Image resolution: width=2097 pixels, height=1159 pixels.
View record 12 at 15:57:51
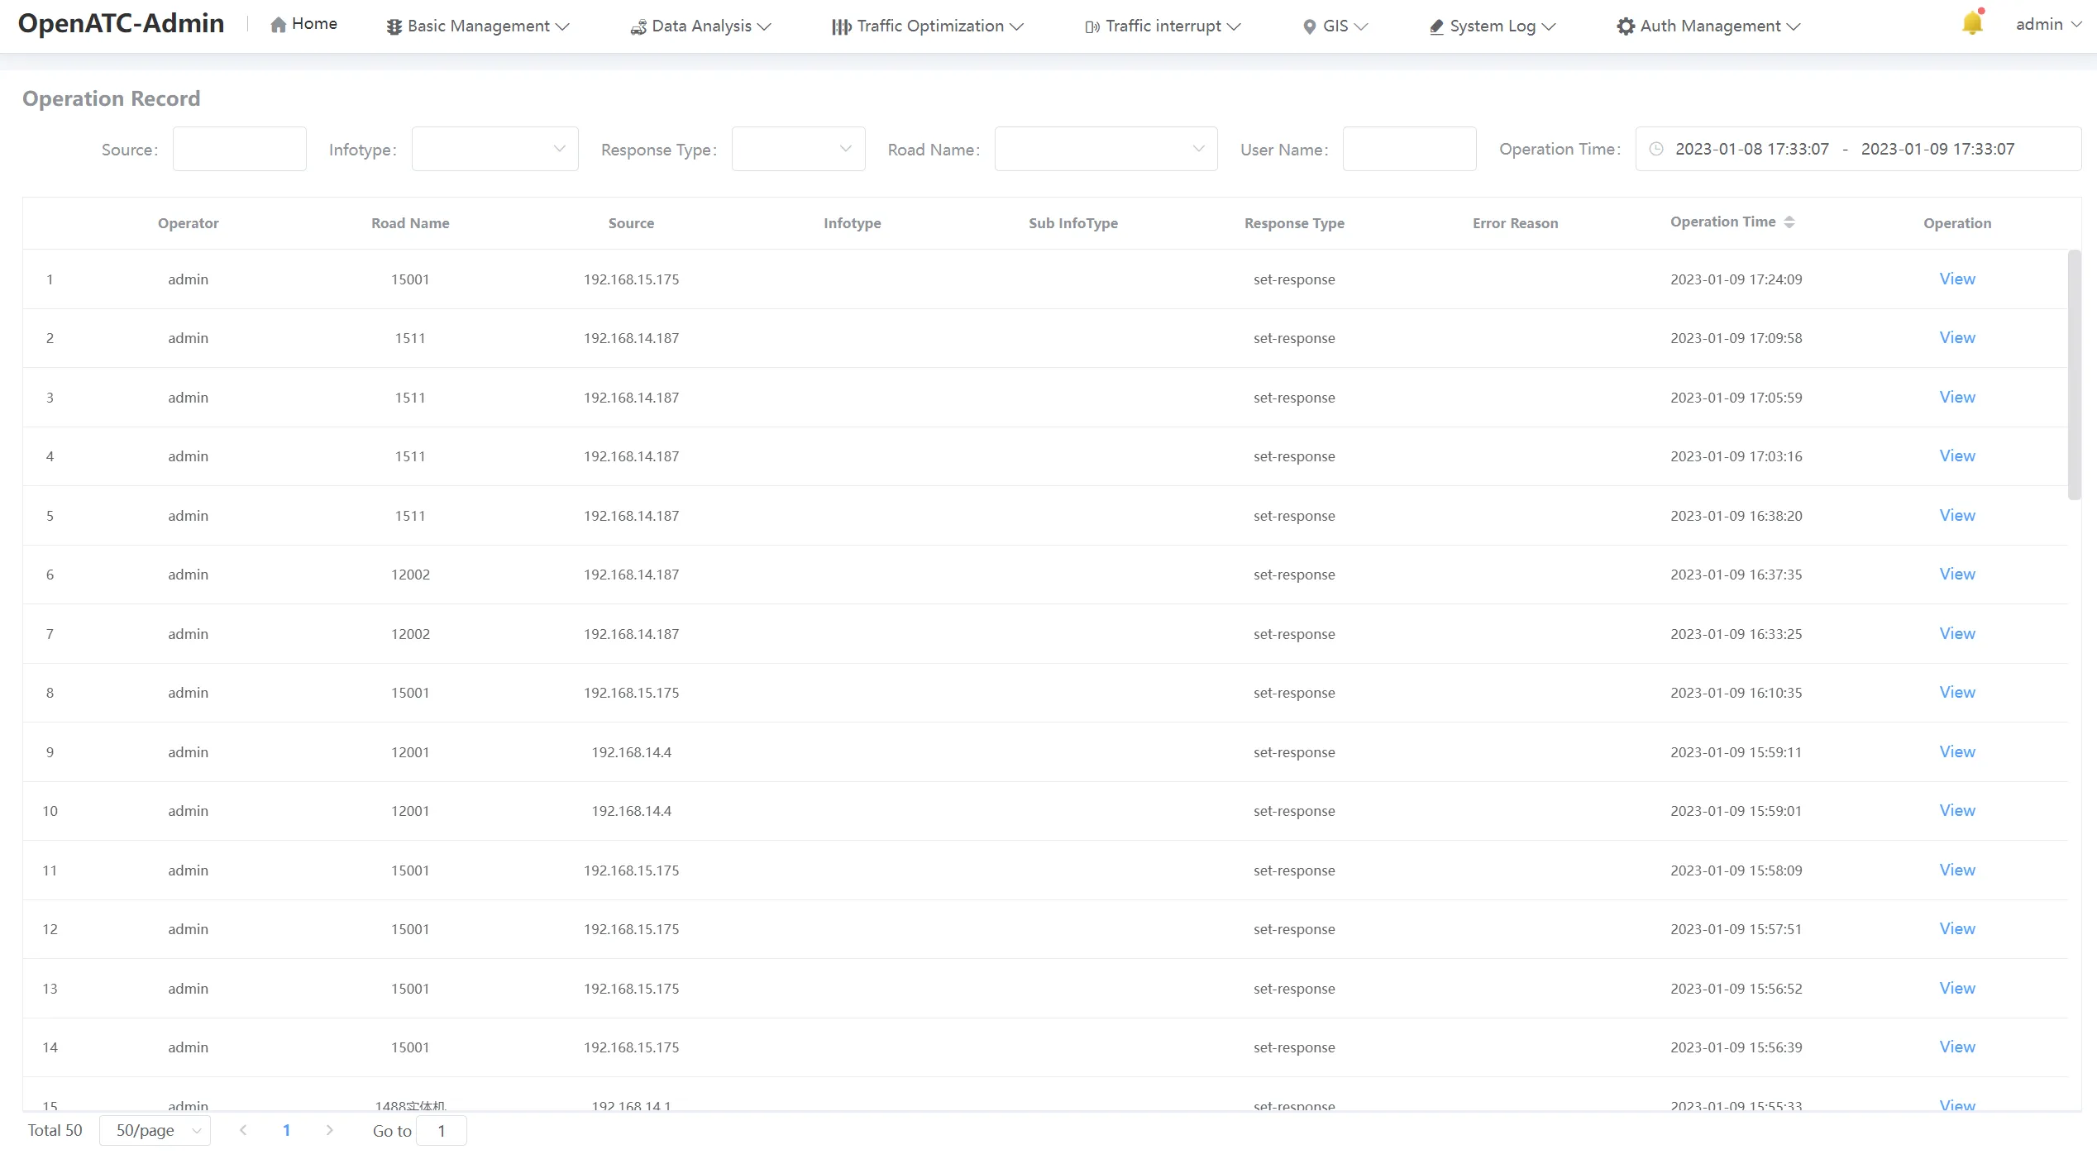pyautogui.click(x=1957, y=928)
